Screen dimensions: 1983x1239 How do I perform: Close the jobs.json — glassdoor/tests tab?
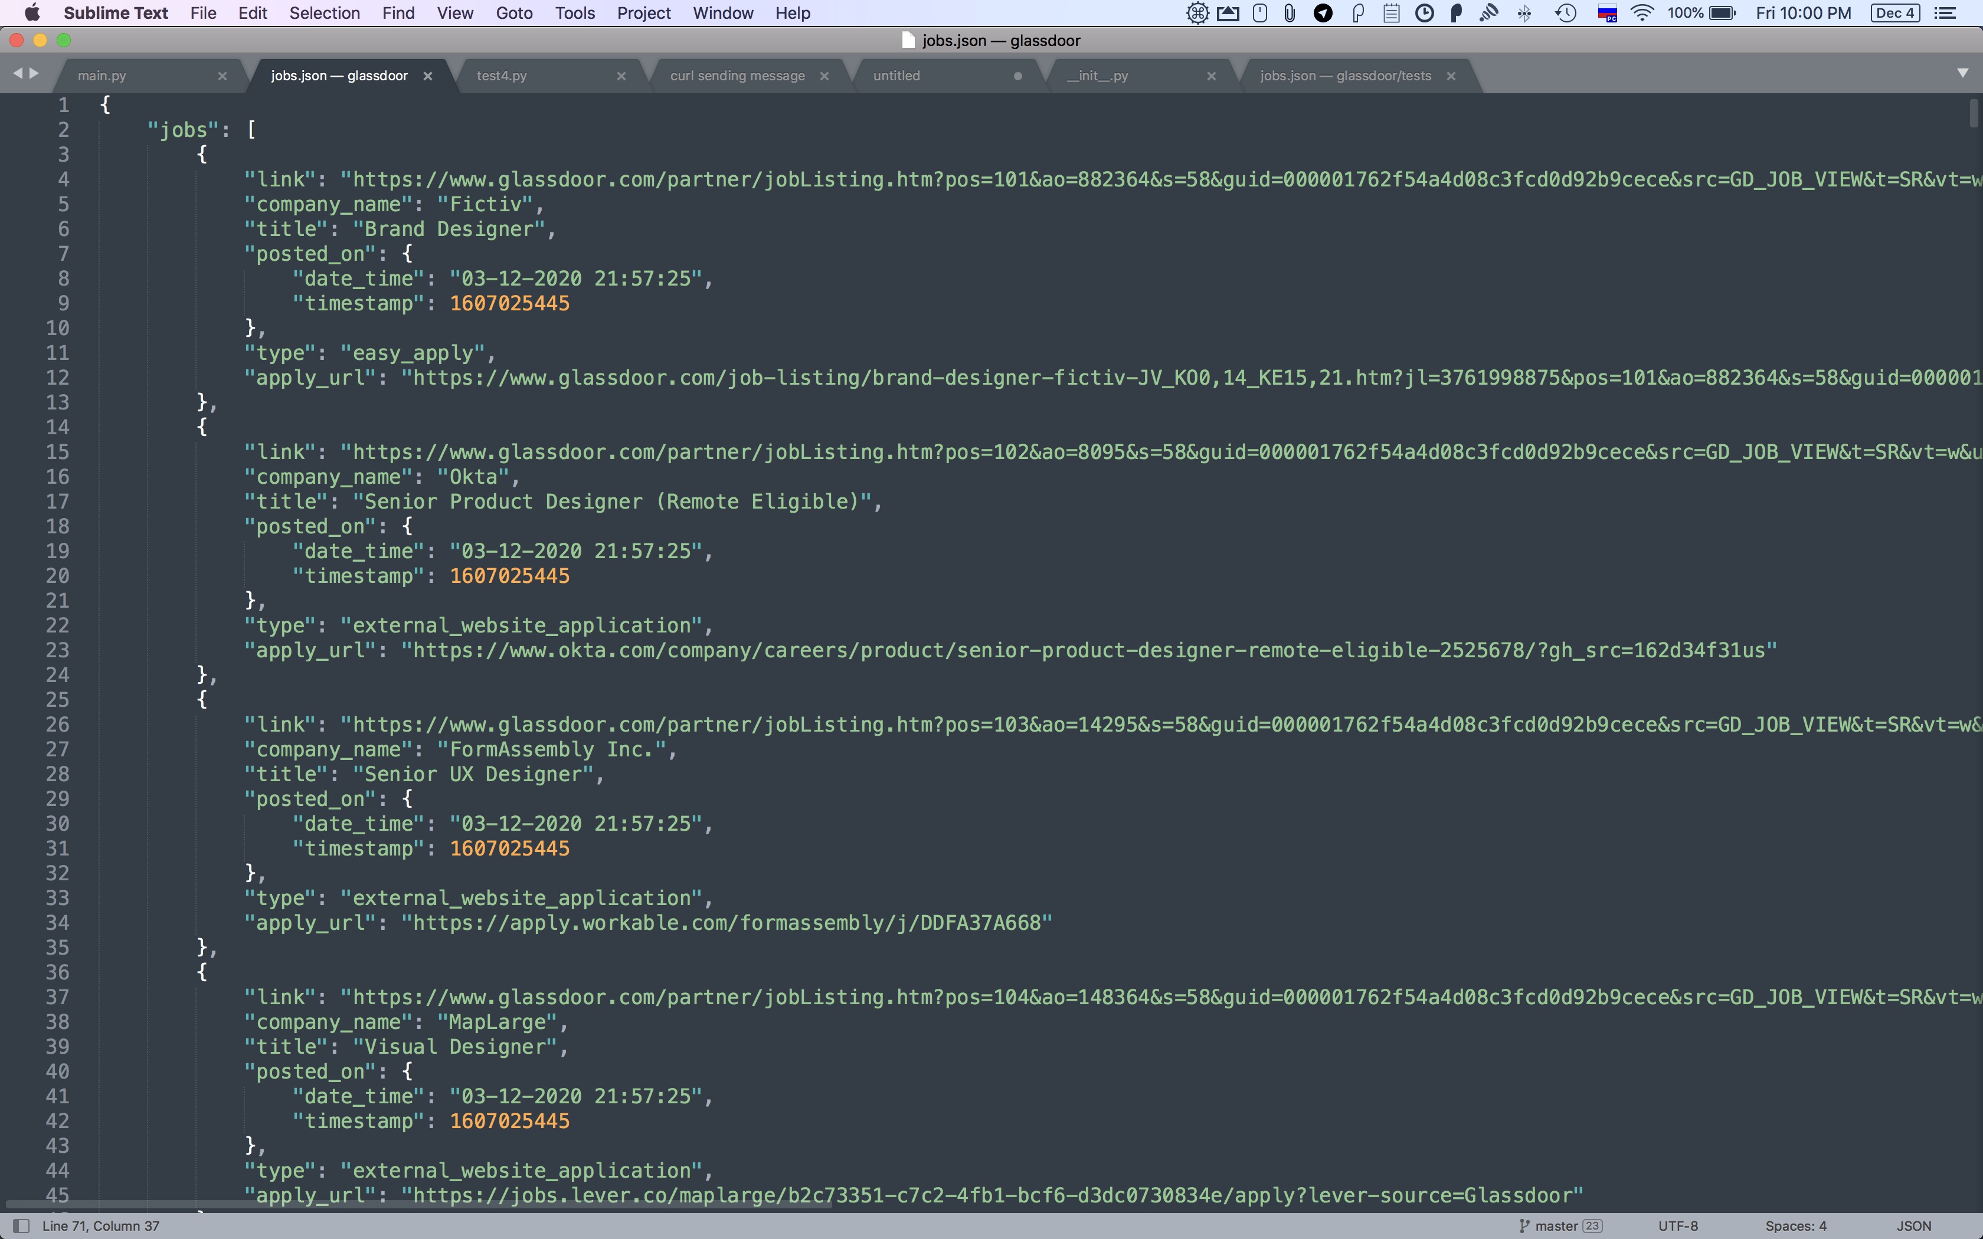coord(1451,76)
